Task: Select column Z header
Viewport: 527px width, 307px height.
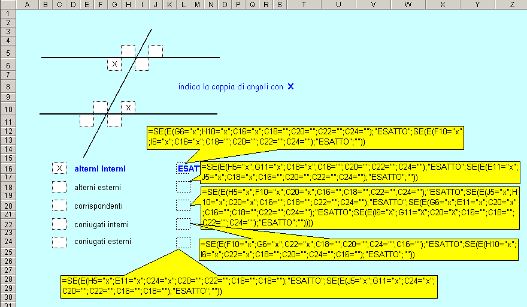Action: pyautogui.click(x=511, y=4)
